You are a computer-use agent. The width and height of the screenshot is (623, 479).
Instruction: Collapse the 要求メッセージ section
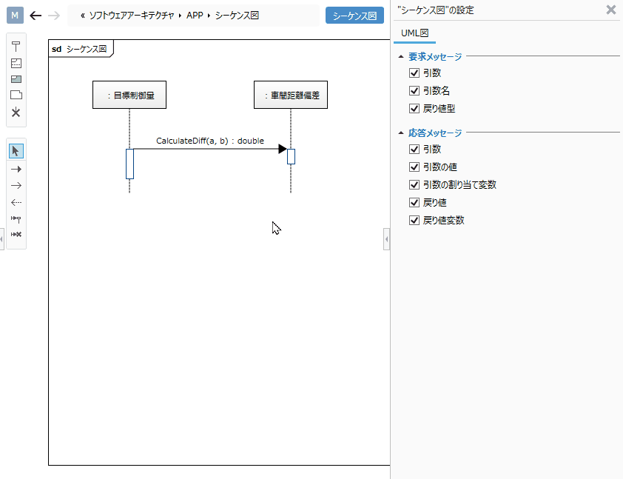(401, 56)
